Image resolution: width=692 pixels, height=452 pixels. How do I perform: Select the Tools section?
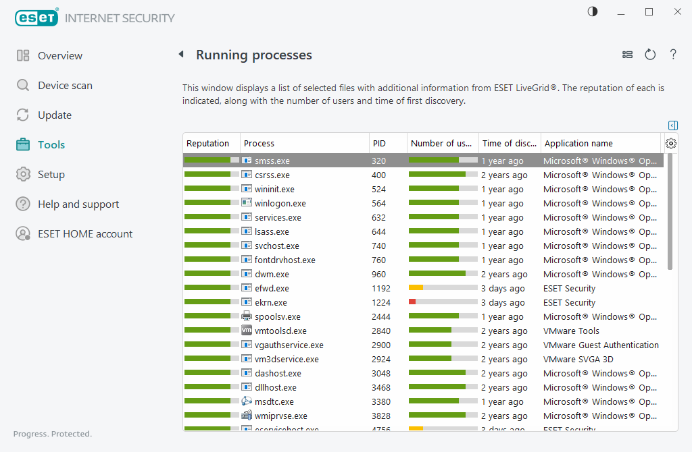coord(51,145)
